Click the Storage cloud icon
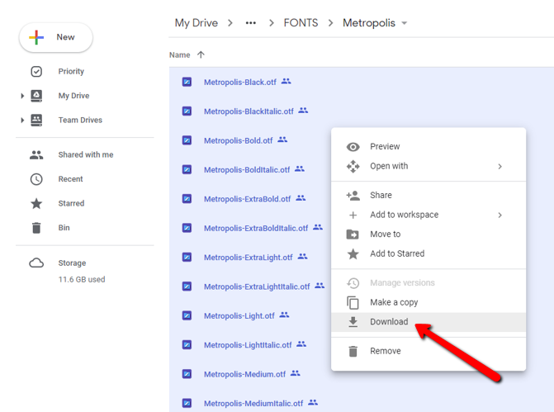554x412 pixels. click(36, 263)
